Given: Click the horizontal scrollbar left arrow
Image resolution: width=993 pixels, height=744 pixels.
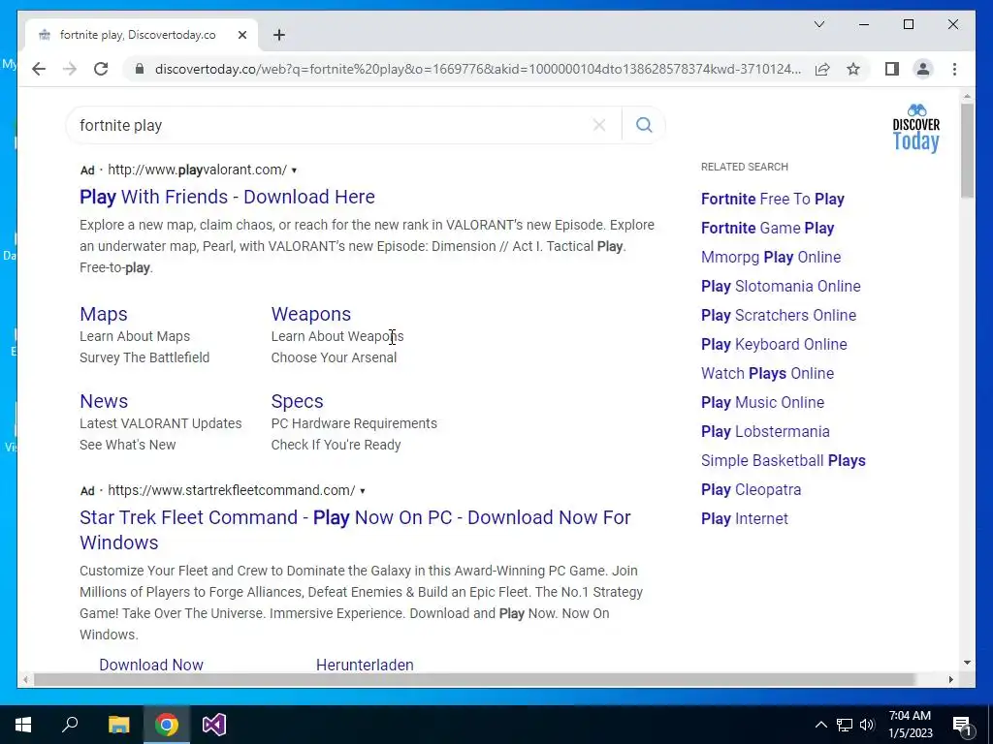Looking at the screenshot, I should coord(24,679).
